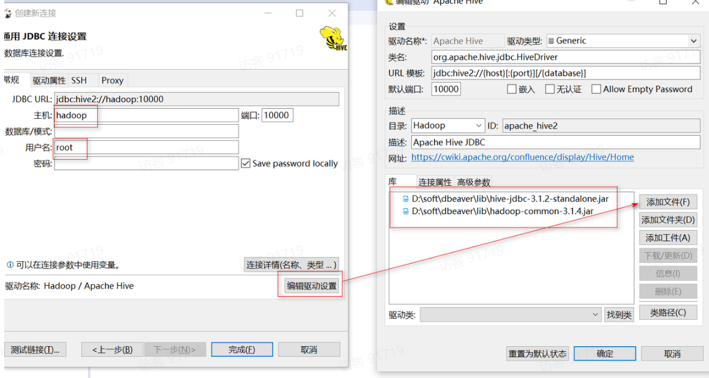The width and height of the screenshot is (709, 378).
Task: Click the 类名 field with HiveDriver
Action: pos(566,57)
